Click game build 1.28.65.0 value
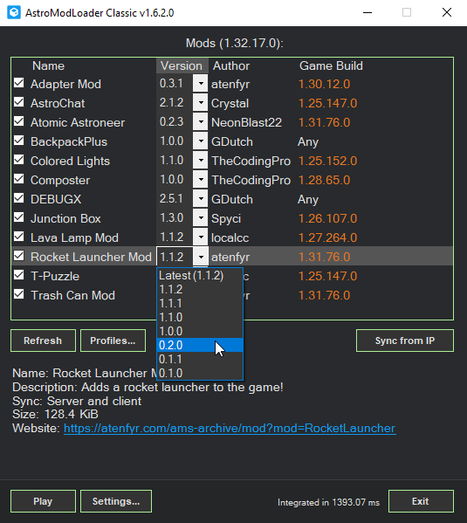467x523 pixels. tap(324, 180)
